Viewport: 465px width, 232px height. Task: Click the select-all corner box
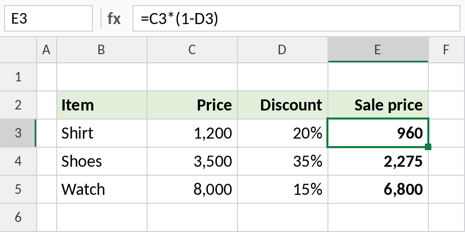[18, 50]
